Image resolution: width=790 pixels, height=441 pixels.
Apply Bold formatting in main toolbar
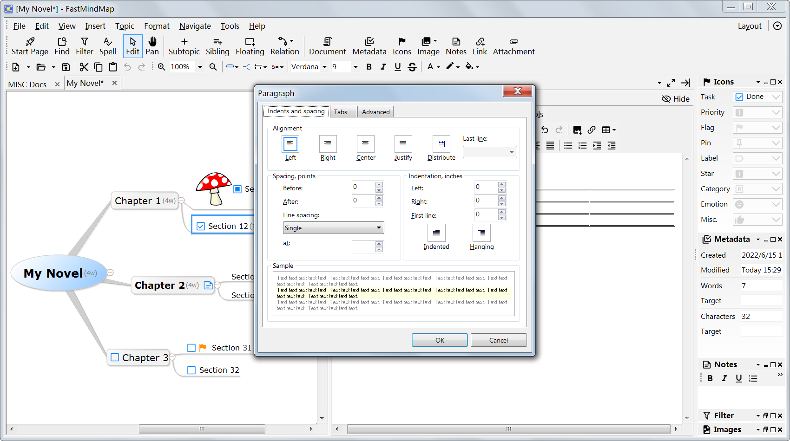369,67
